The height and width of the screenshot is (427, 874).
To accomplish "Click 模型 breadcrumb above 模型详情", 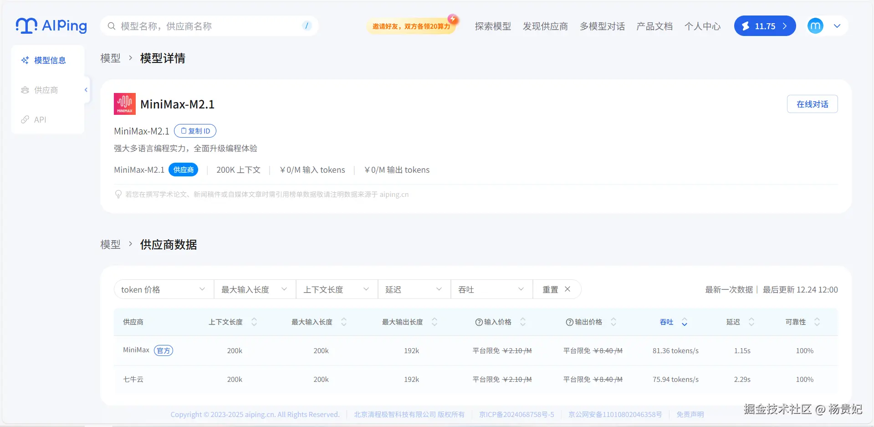I will [x=110, y=58].
